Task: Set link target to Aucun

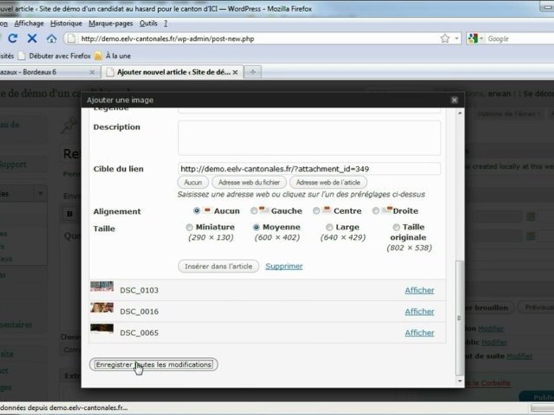Action: pyautogui.click(x=193, y=183)
